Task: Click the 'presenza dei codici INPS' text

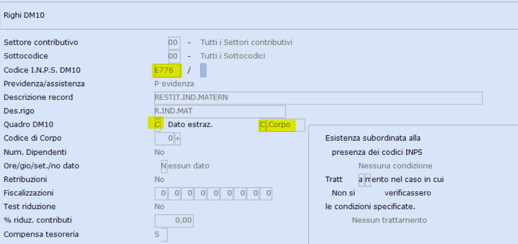Action: point(377,152)
